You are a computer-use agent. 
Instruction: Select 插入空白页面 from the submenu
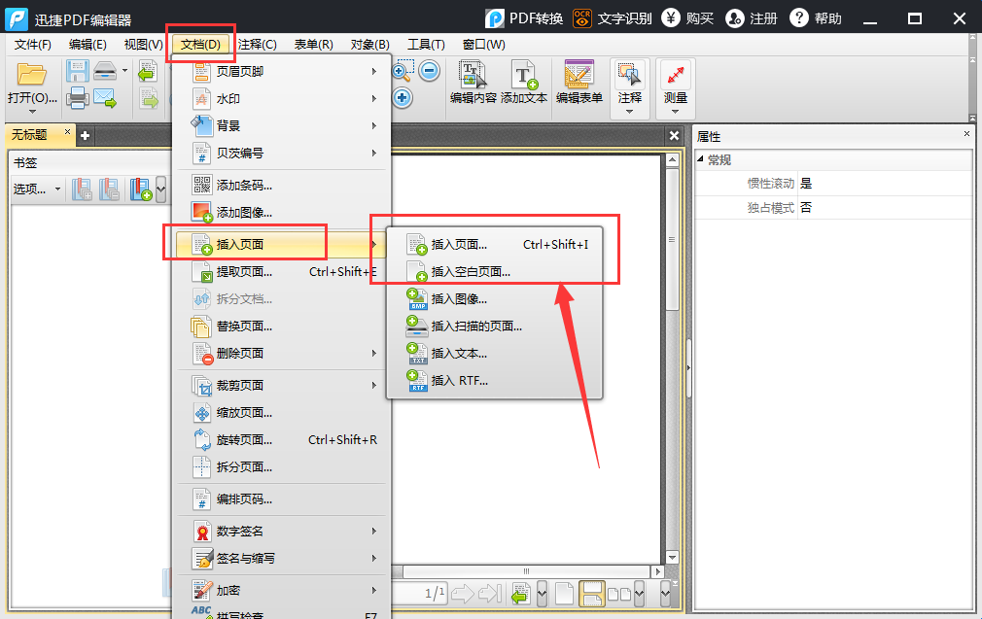tap(468, 272)
